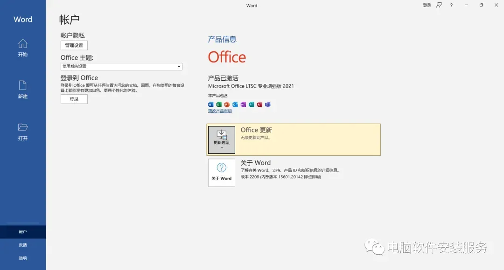504x270 pixels.
Task: Minimize the Word window
Action: tap(466, 5)
